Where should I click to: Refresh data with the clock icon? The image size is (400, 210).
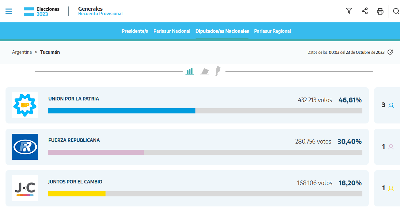pyautogui.click(x=390, y=52)
